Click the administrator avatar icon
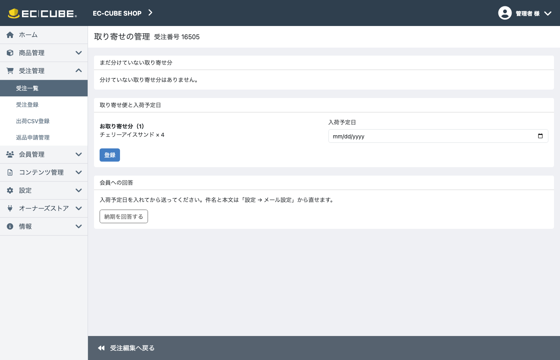The image size is (560, 360). [505, 13]
